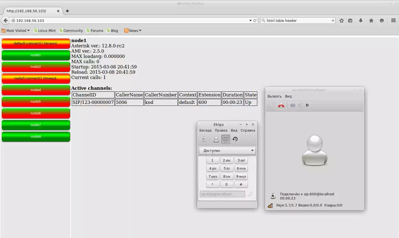Toggle the microphone icon in the call window

(x=300, y=105)
